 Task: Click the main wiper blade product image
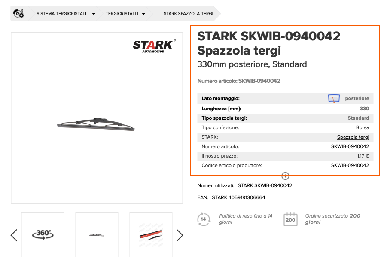click(96, 124)
